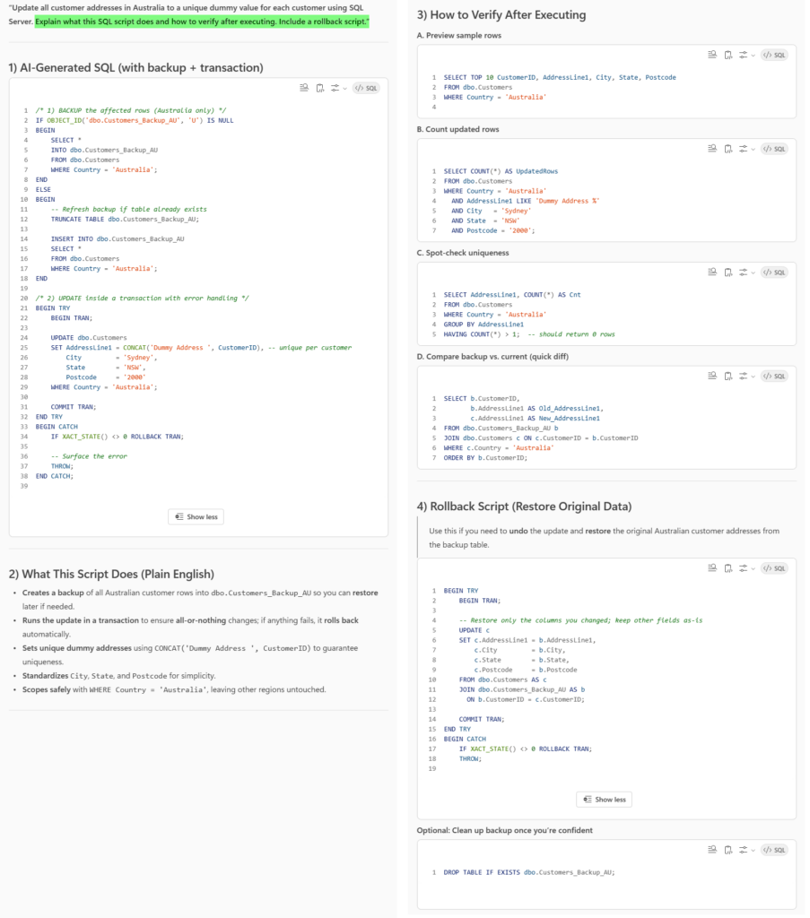Image resolution: width=810 pixels, height=918 pixels.
Task: Click the green highlighted prompt text
Action: 202,21
